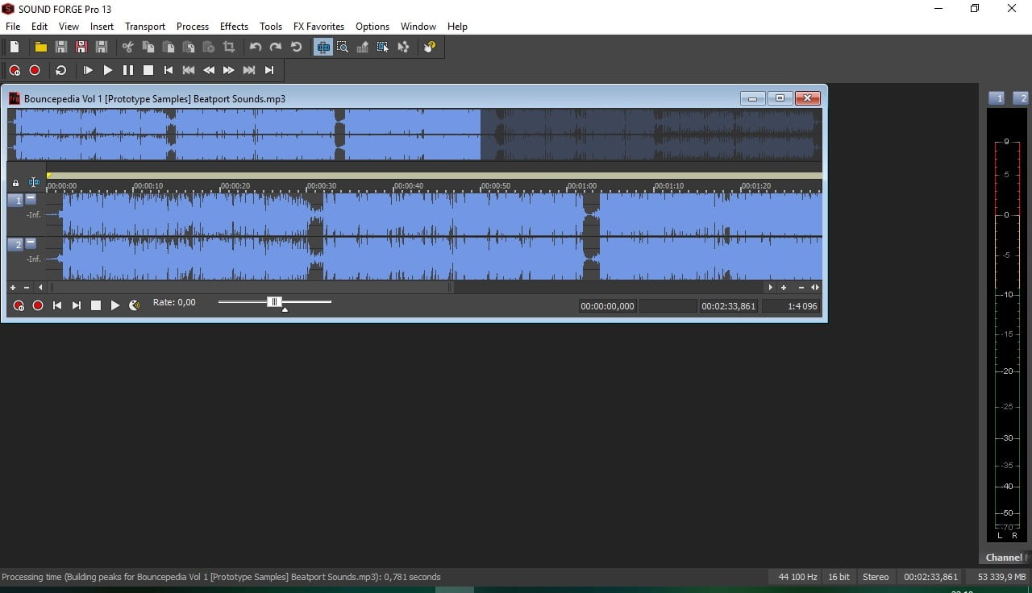Click Play in main transport bar
This screenshot has height=593, width=1032.
point(108,70)
